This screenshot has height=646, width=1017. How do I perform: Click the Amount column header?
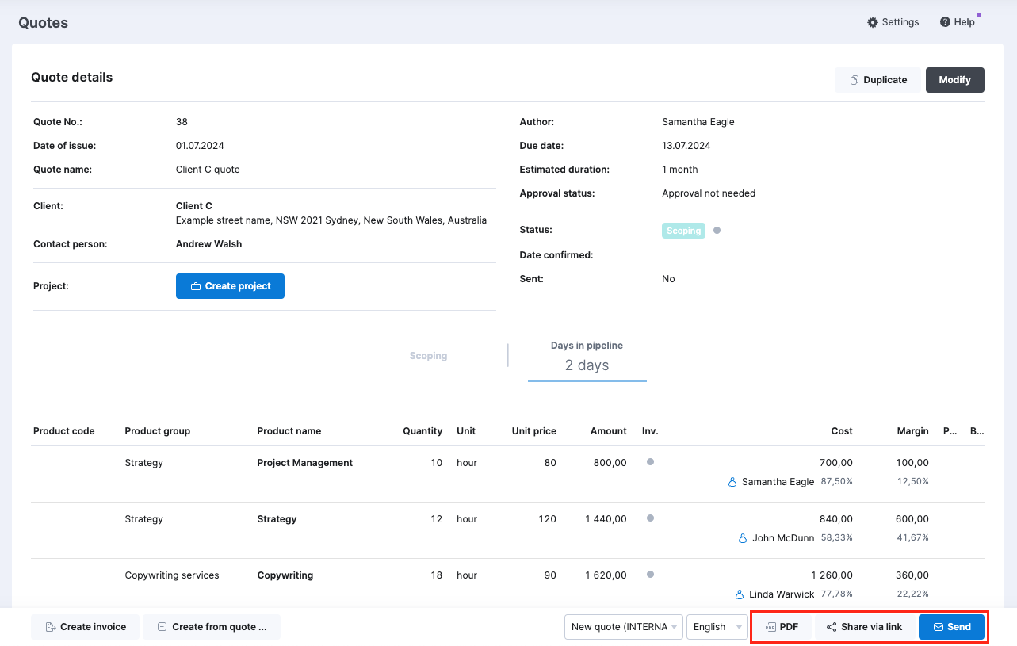609,431
